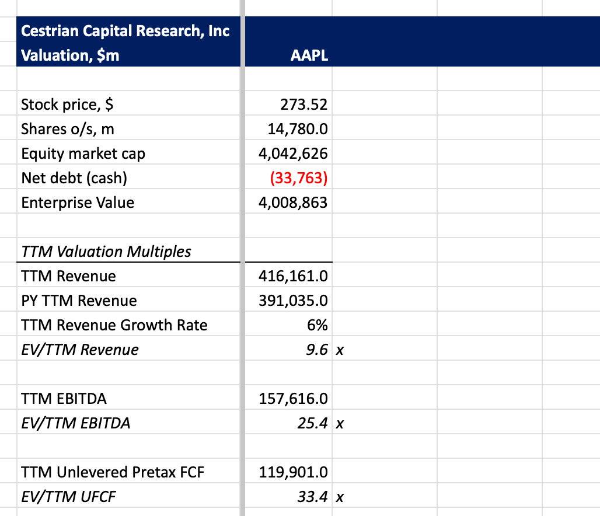
Task: Select the TTM Revenue value 416,161.0
Action: (293, 276)
